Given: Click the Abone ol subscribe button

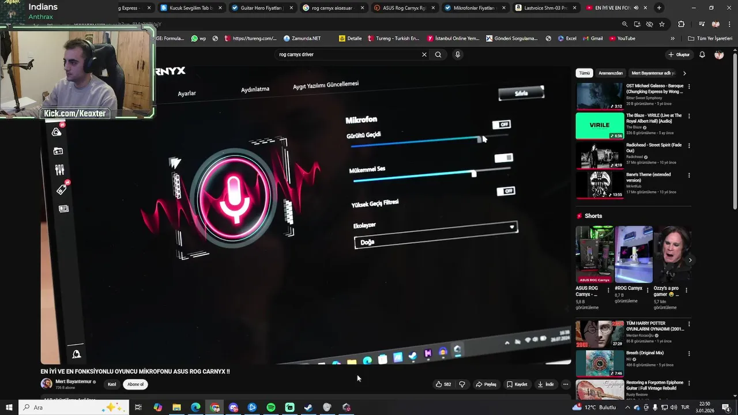Looking at the screenshot, I should pos(135,384).
